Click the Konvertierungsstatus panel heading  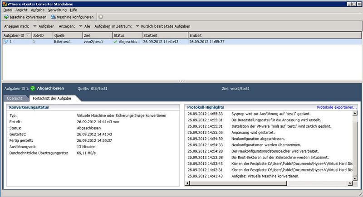click(29, 107)
